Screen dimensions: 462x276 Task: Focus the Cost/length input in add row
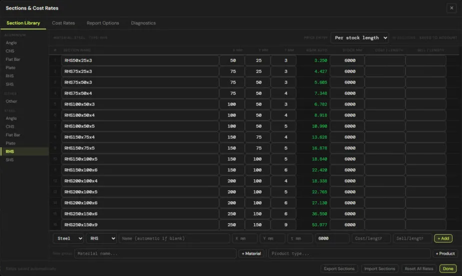coord(371,238)
